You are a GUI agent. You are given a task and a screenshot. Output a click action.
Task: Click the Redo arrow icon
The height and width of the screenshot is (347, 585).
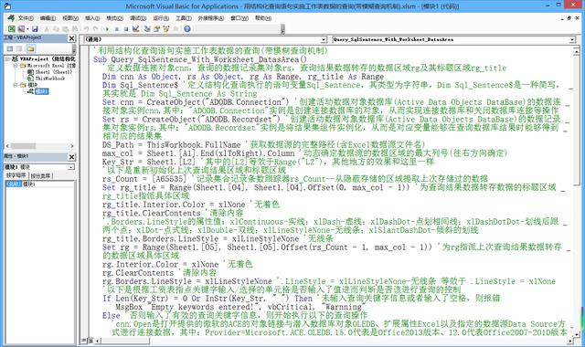click(x=95, y=28)
